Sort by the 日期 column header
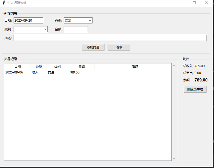This screenshot has width=214, height=168. coord(18,66)
